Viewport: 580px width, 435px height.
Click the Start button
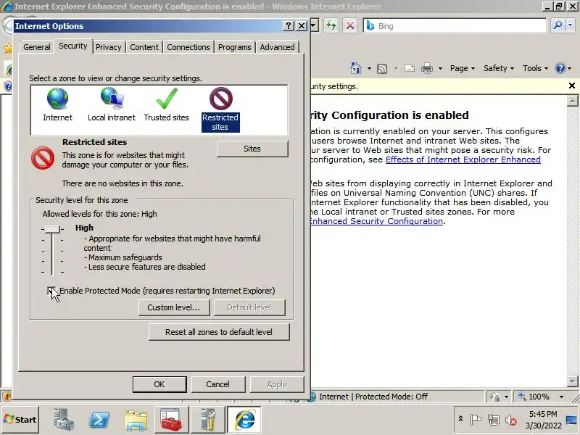click(x=20, y=420)
